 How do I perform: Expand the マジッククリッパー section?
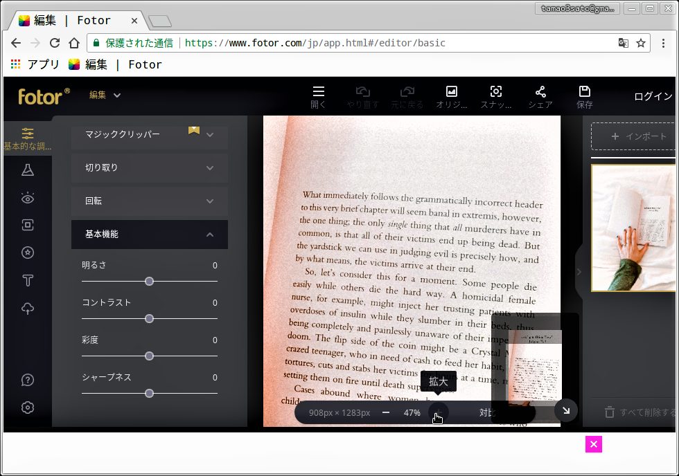point(150,134)
